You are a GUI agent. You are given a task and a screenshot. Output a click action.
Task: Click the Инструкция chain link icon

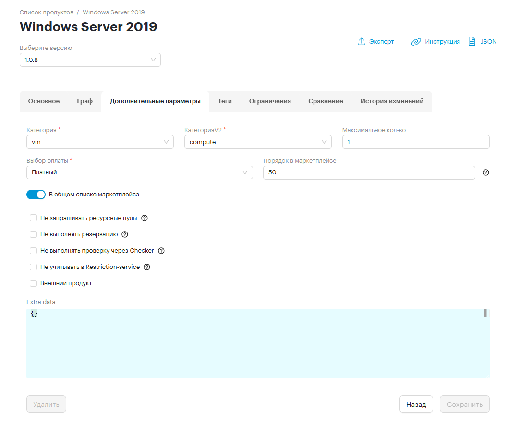coord(416,42)
